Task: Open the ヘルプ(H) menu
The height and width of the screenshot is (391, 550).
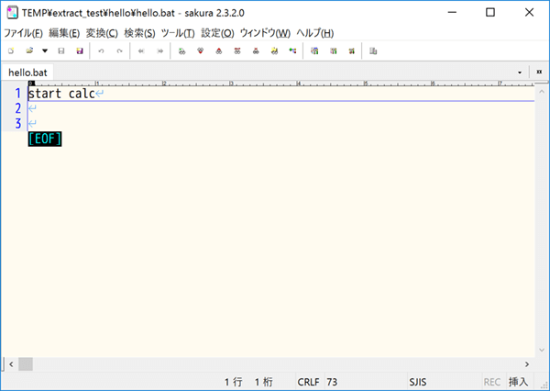Action: coord(315,33)
